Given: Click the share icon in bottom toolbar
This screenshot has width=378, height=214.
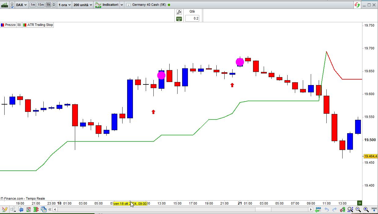Looking at the screenshot, I should [13, 209].
